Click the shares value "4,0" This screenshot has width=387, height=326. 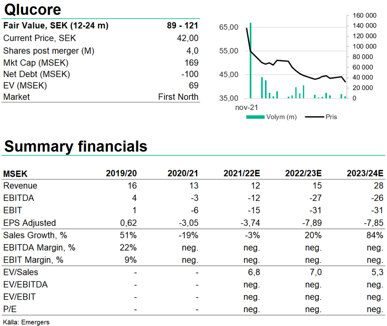tap(192, 51)
